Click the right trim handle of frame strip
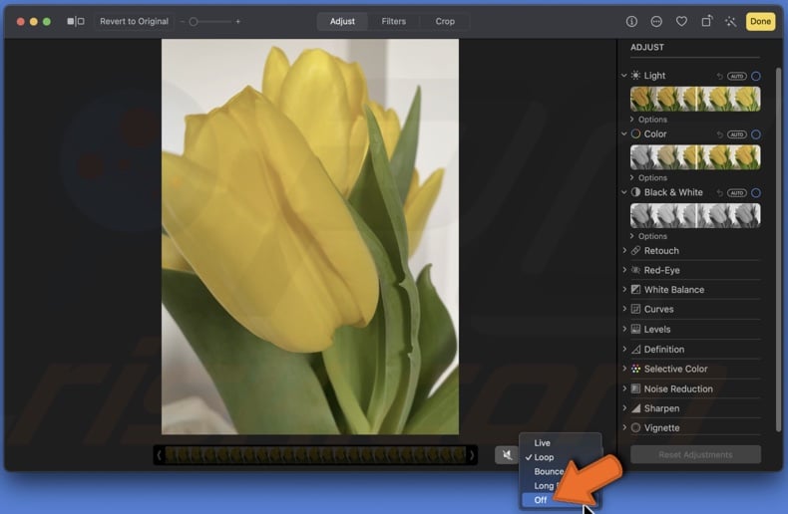This screenshot has height=514, width=788. click(472, 455)
